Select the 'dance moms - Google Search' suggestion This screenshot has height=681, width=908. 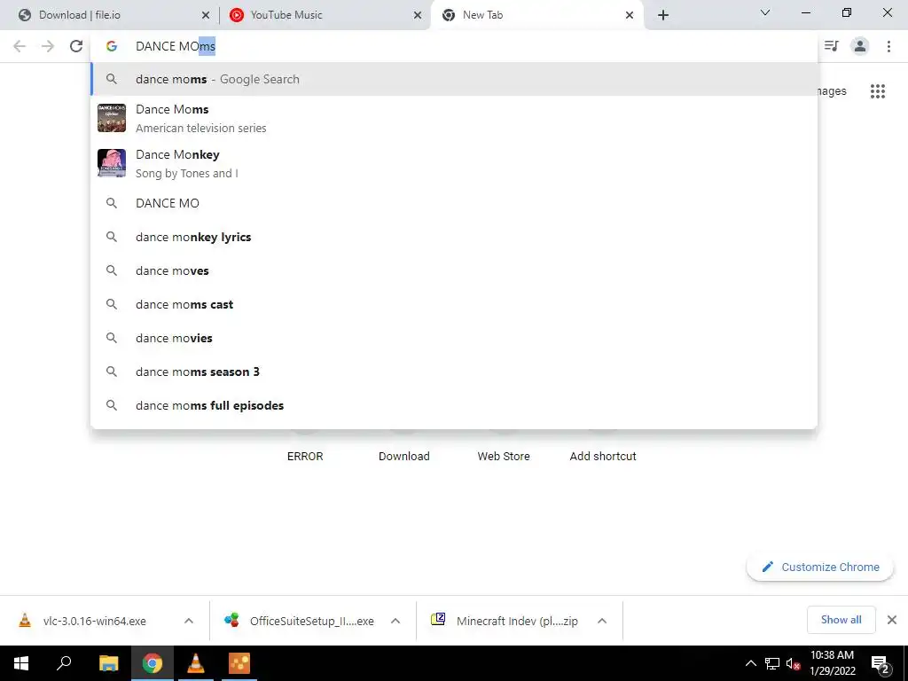(454, 79)
